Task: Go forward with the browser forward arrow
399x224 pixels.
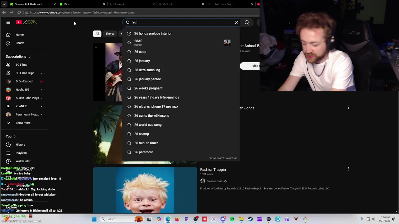Action: (12, 12)
